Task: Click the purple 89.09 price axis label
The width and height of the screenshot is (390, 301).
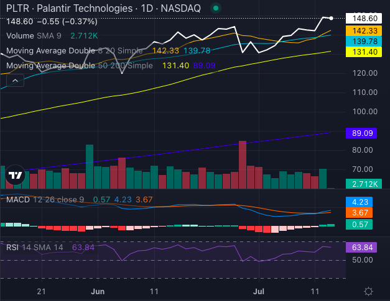Action: click(361, 133)
